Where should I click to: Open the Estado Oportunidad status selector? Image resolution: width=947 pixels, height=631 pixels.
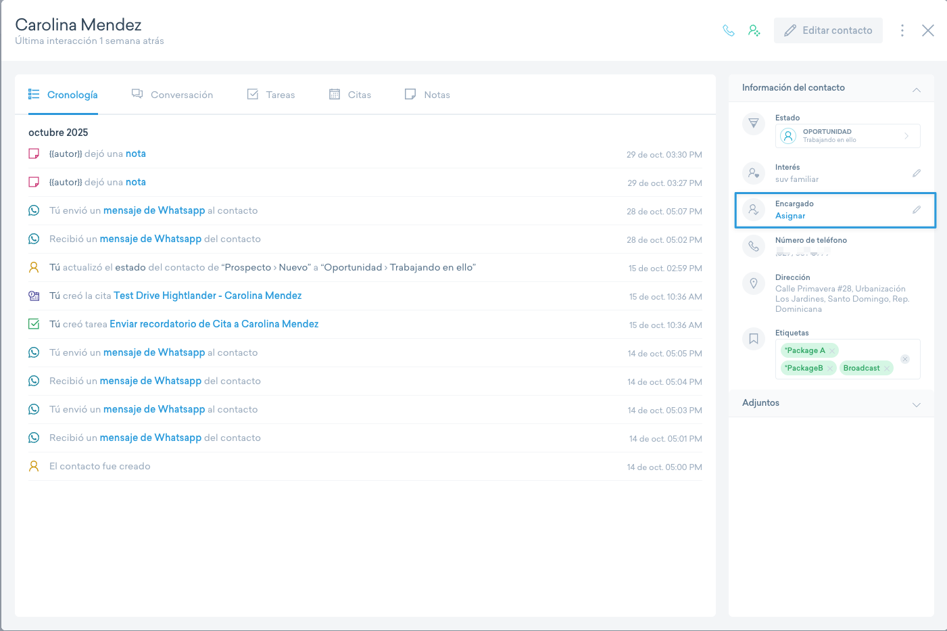[848, 136]
